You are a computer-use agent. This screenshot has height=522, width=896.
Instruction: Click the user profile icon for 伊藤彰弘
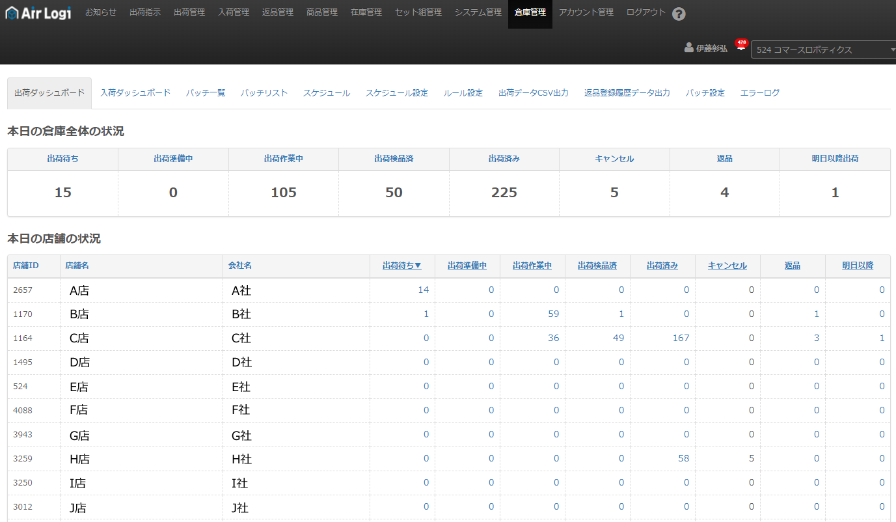coord(689,48)
